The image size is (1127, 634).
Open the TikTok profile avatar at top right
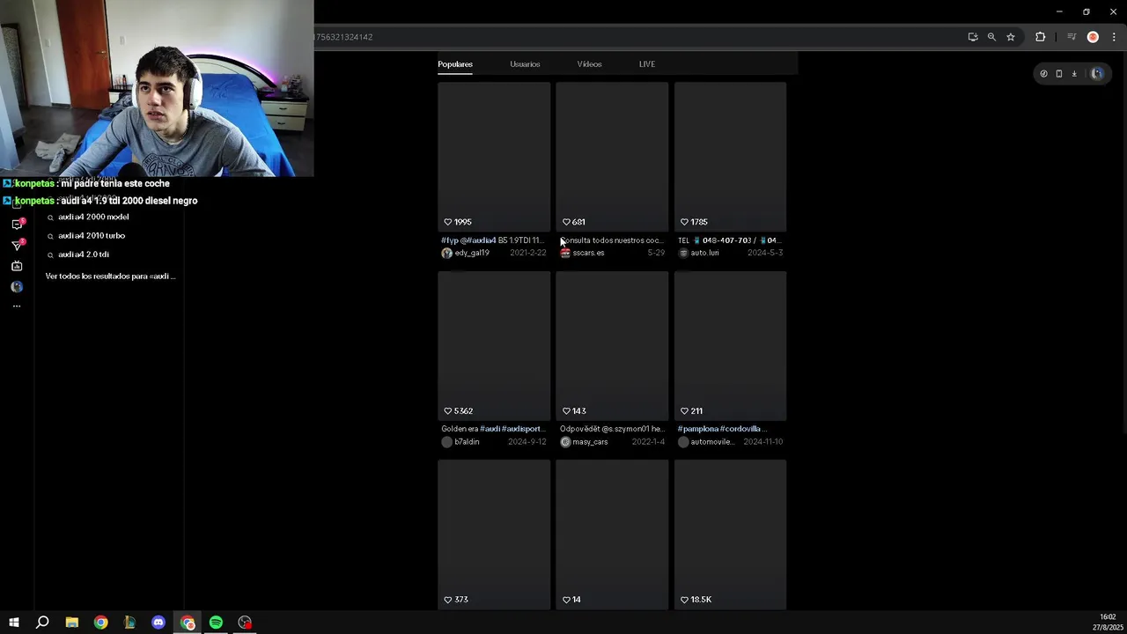tap(1097, 74)
